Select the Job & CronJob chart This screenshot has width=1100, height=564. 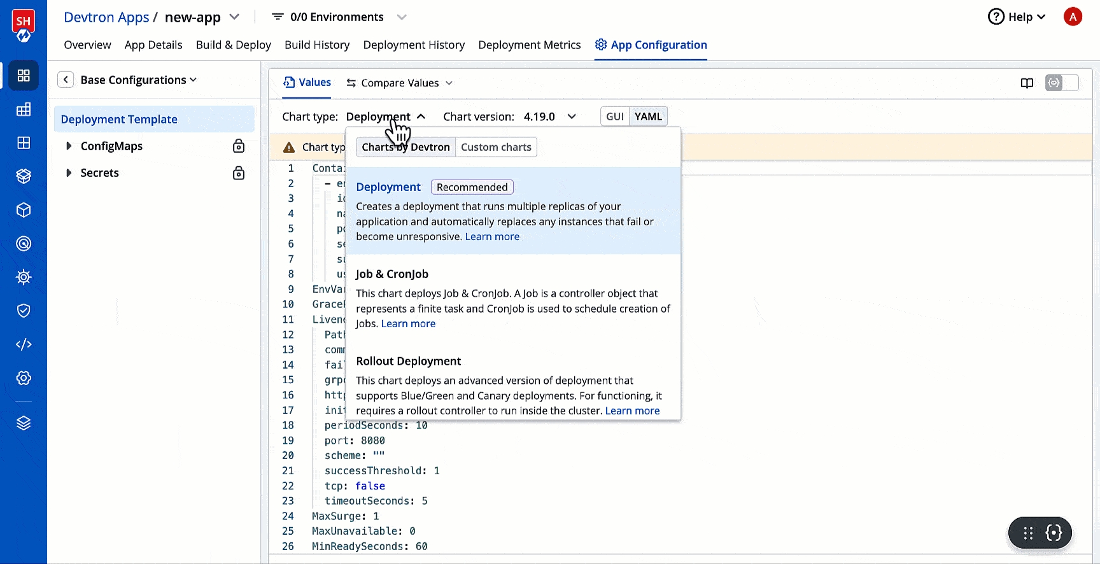pyautogui.click(x=513, y=298)
